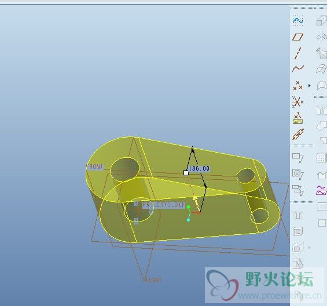Screen dimensions: 327x306
Task: Click the chain-link Reference tool icon
Action: 298,134
